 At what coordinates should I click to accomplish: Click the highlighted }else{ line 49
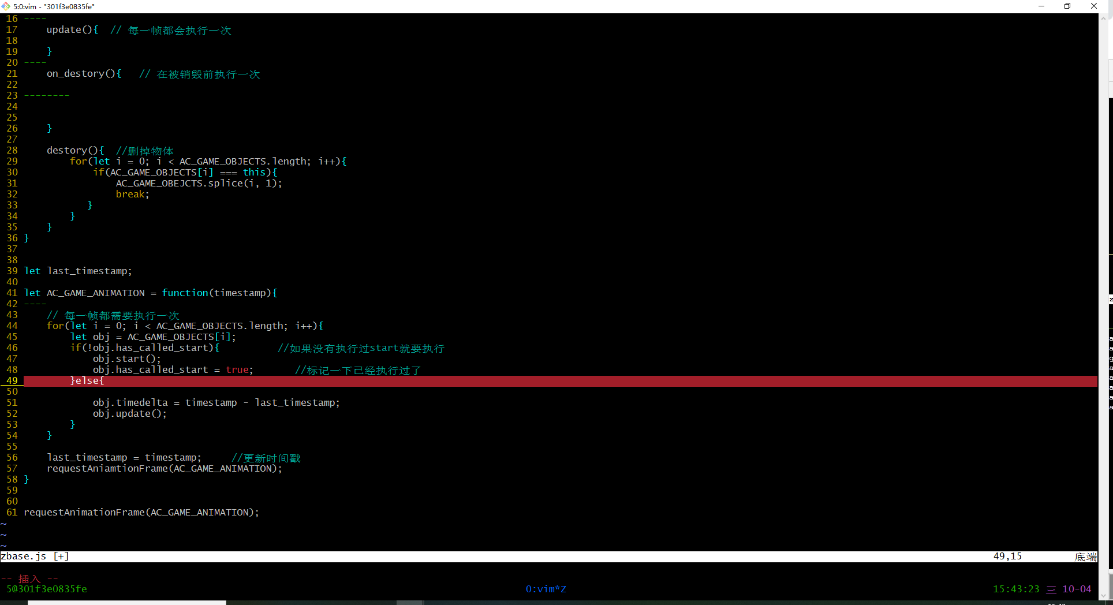pos(87,381)
